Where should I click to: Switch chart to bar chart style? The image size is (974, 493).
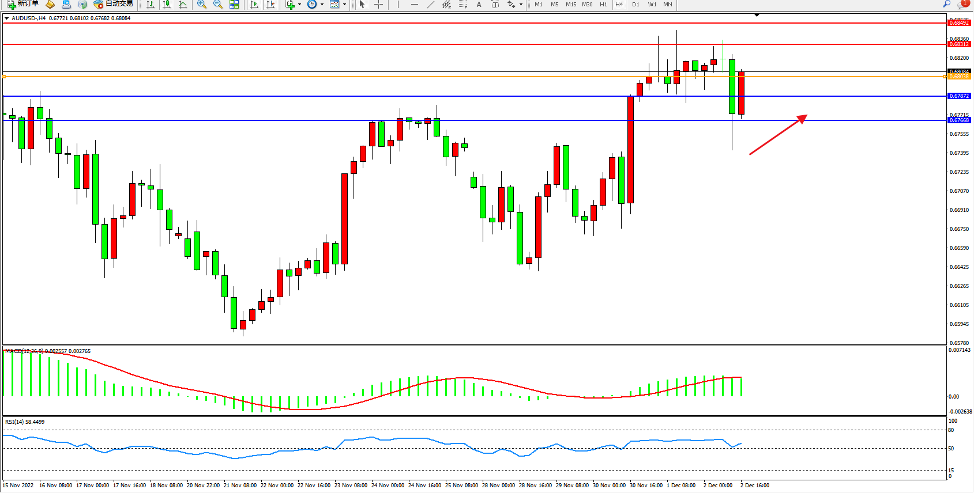point(151,4)
